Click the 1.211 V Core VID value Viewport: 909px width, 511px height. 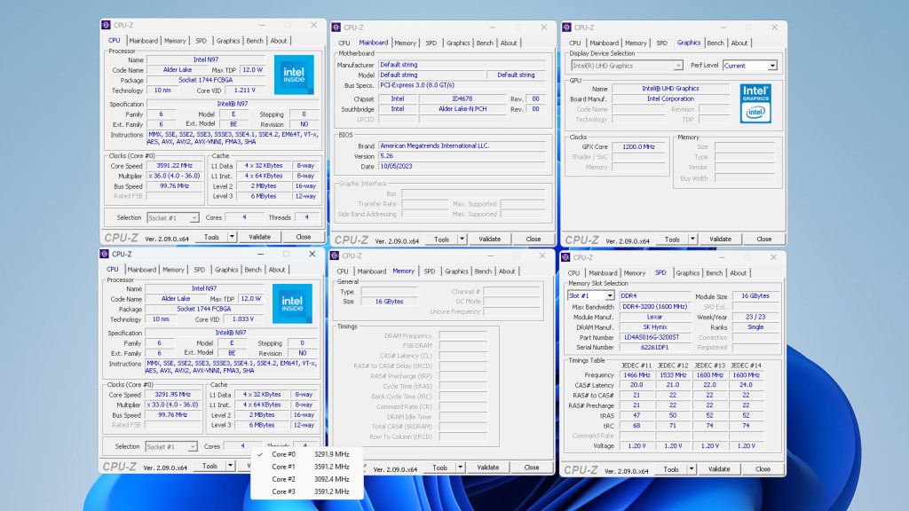[244, 90]
